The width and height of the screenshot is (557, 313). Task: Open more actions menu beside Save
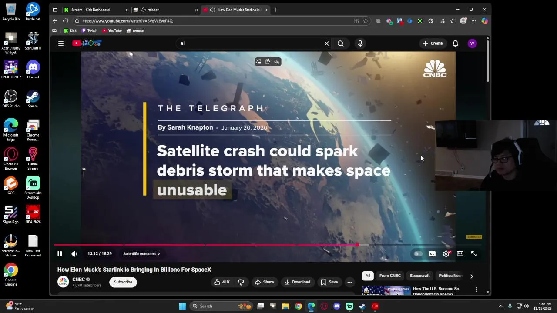pos(349,282)
